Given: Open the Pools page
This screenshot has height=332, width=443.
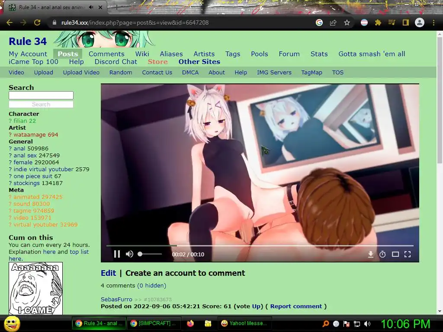Looking at the screenshot, I should tap(260, 54).
